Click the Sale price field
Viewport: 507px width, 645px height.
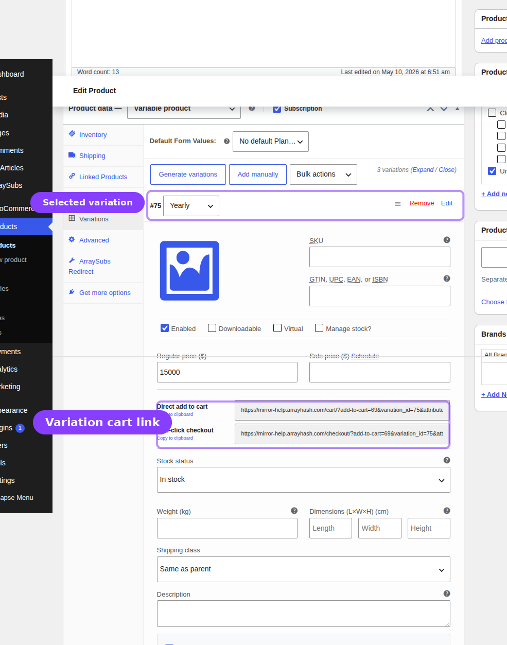click(x=380, y=372)
